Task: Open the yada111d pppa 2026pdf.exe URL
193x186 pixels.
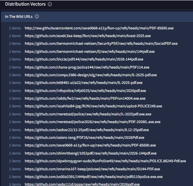Action: coord(82,184)
